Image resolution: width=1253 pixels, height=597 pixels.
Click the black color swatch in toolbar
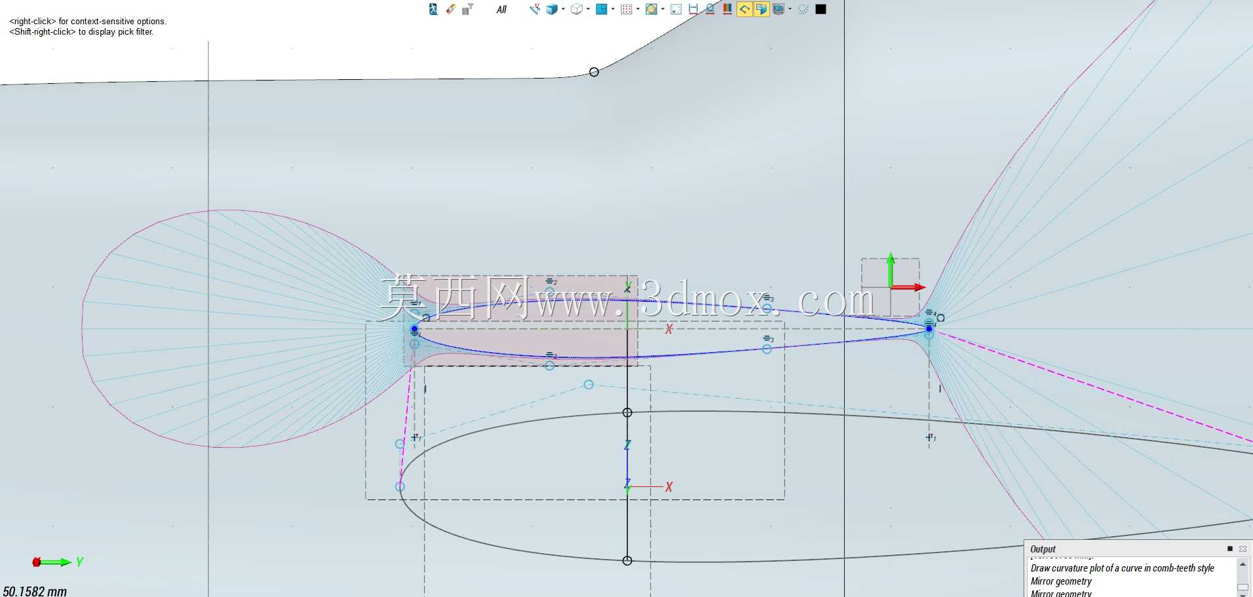pyautogui.click(x=820, y=9)
